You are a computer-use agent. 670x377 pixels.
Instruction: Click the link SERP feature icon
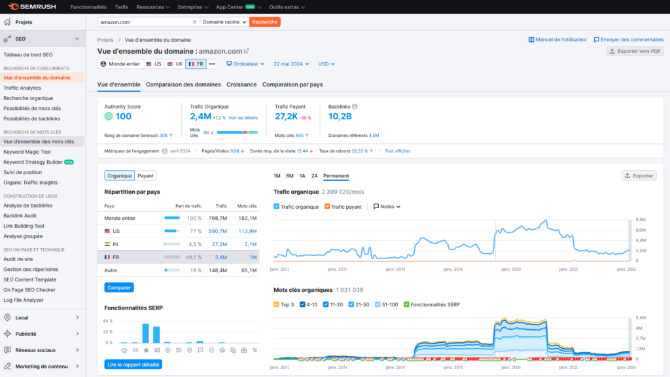(135, 350)
